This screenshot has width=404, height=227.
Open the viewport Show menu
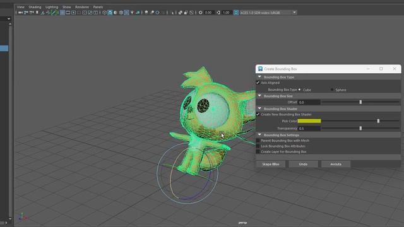click(67, 7)
